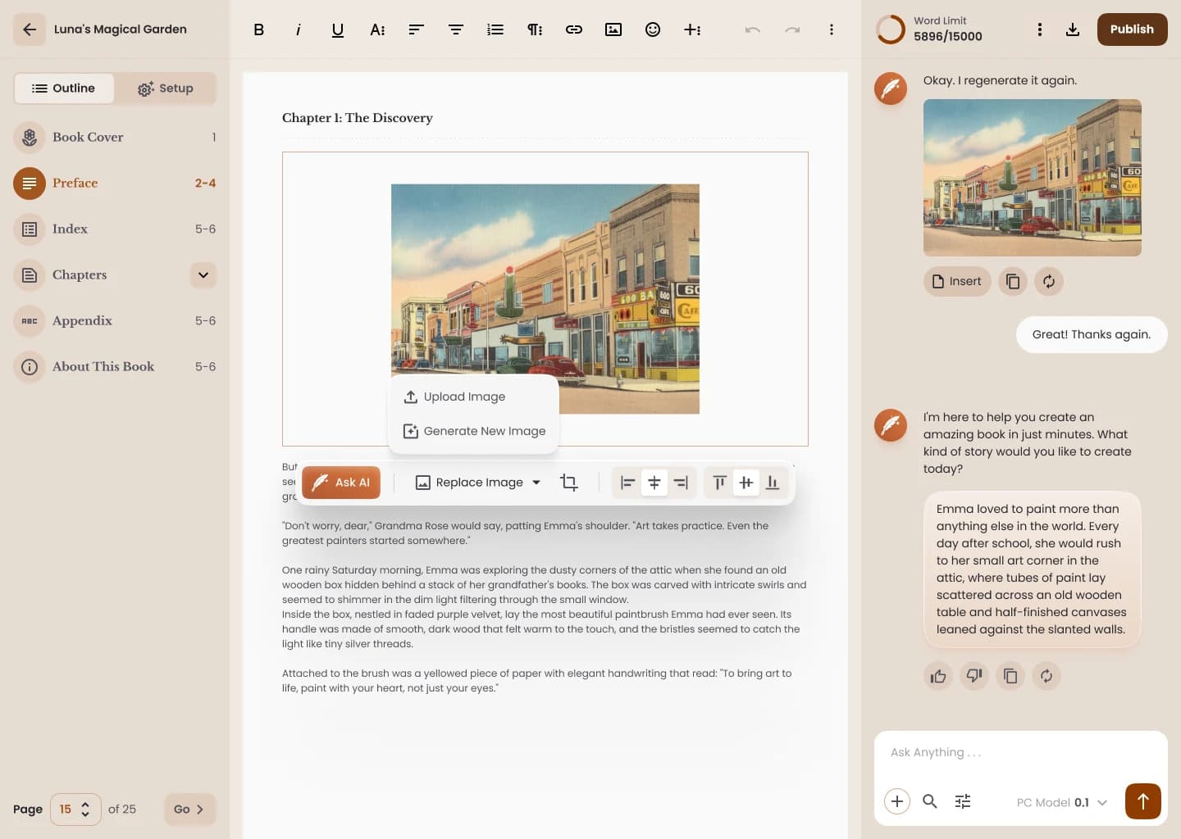Click the Ask Anything input field

pyautogui.click(x=1020, y=752)
